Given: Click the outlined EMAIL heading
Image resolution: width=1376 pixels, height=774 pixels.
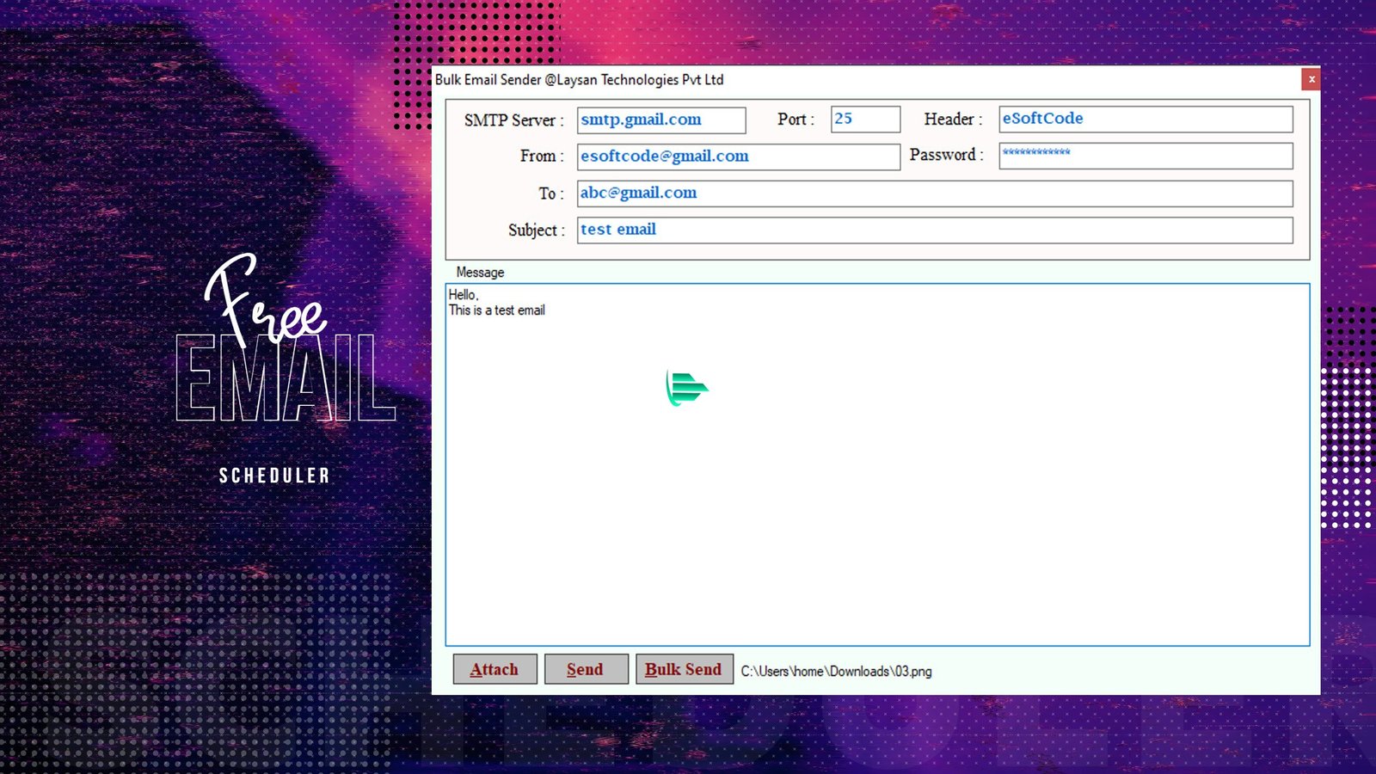Looking at the screenshot, I should [285, 380].
